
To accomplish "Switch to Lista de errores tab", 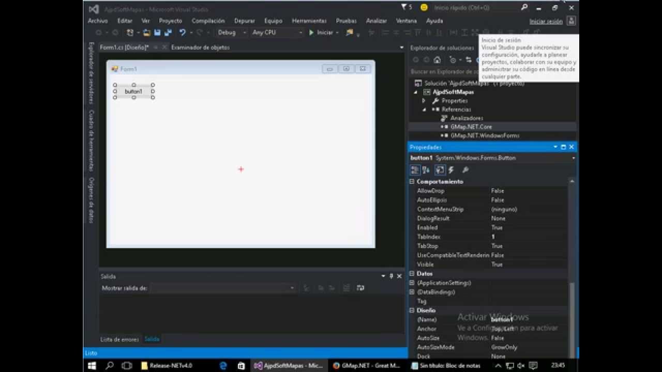I will [x=119, y=339].
